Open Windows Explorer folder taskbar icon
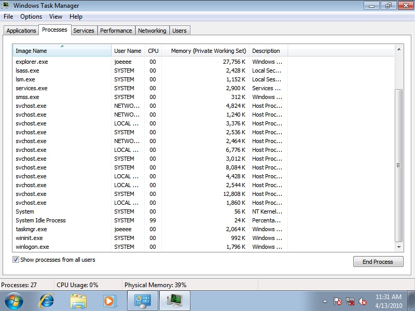This screenshot has height=311, width=415. click(x=78, y=301)
